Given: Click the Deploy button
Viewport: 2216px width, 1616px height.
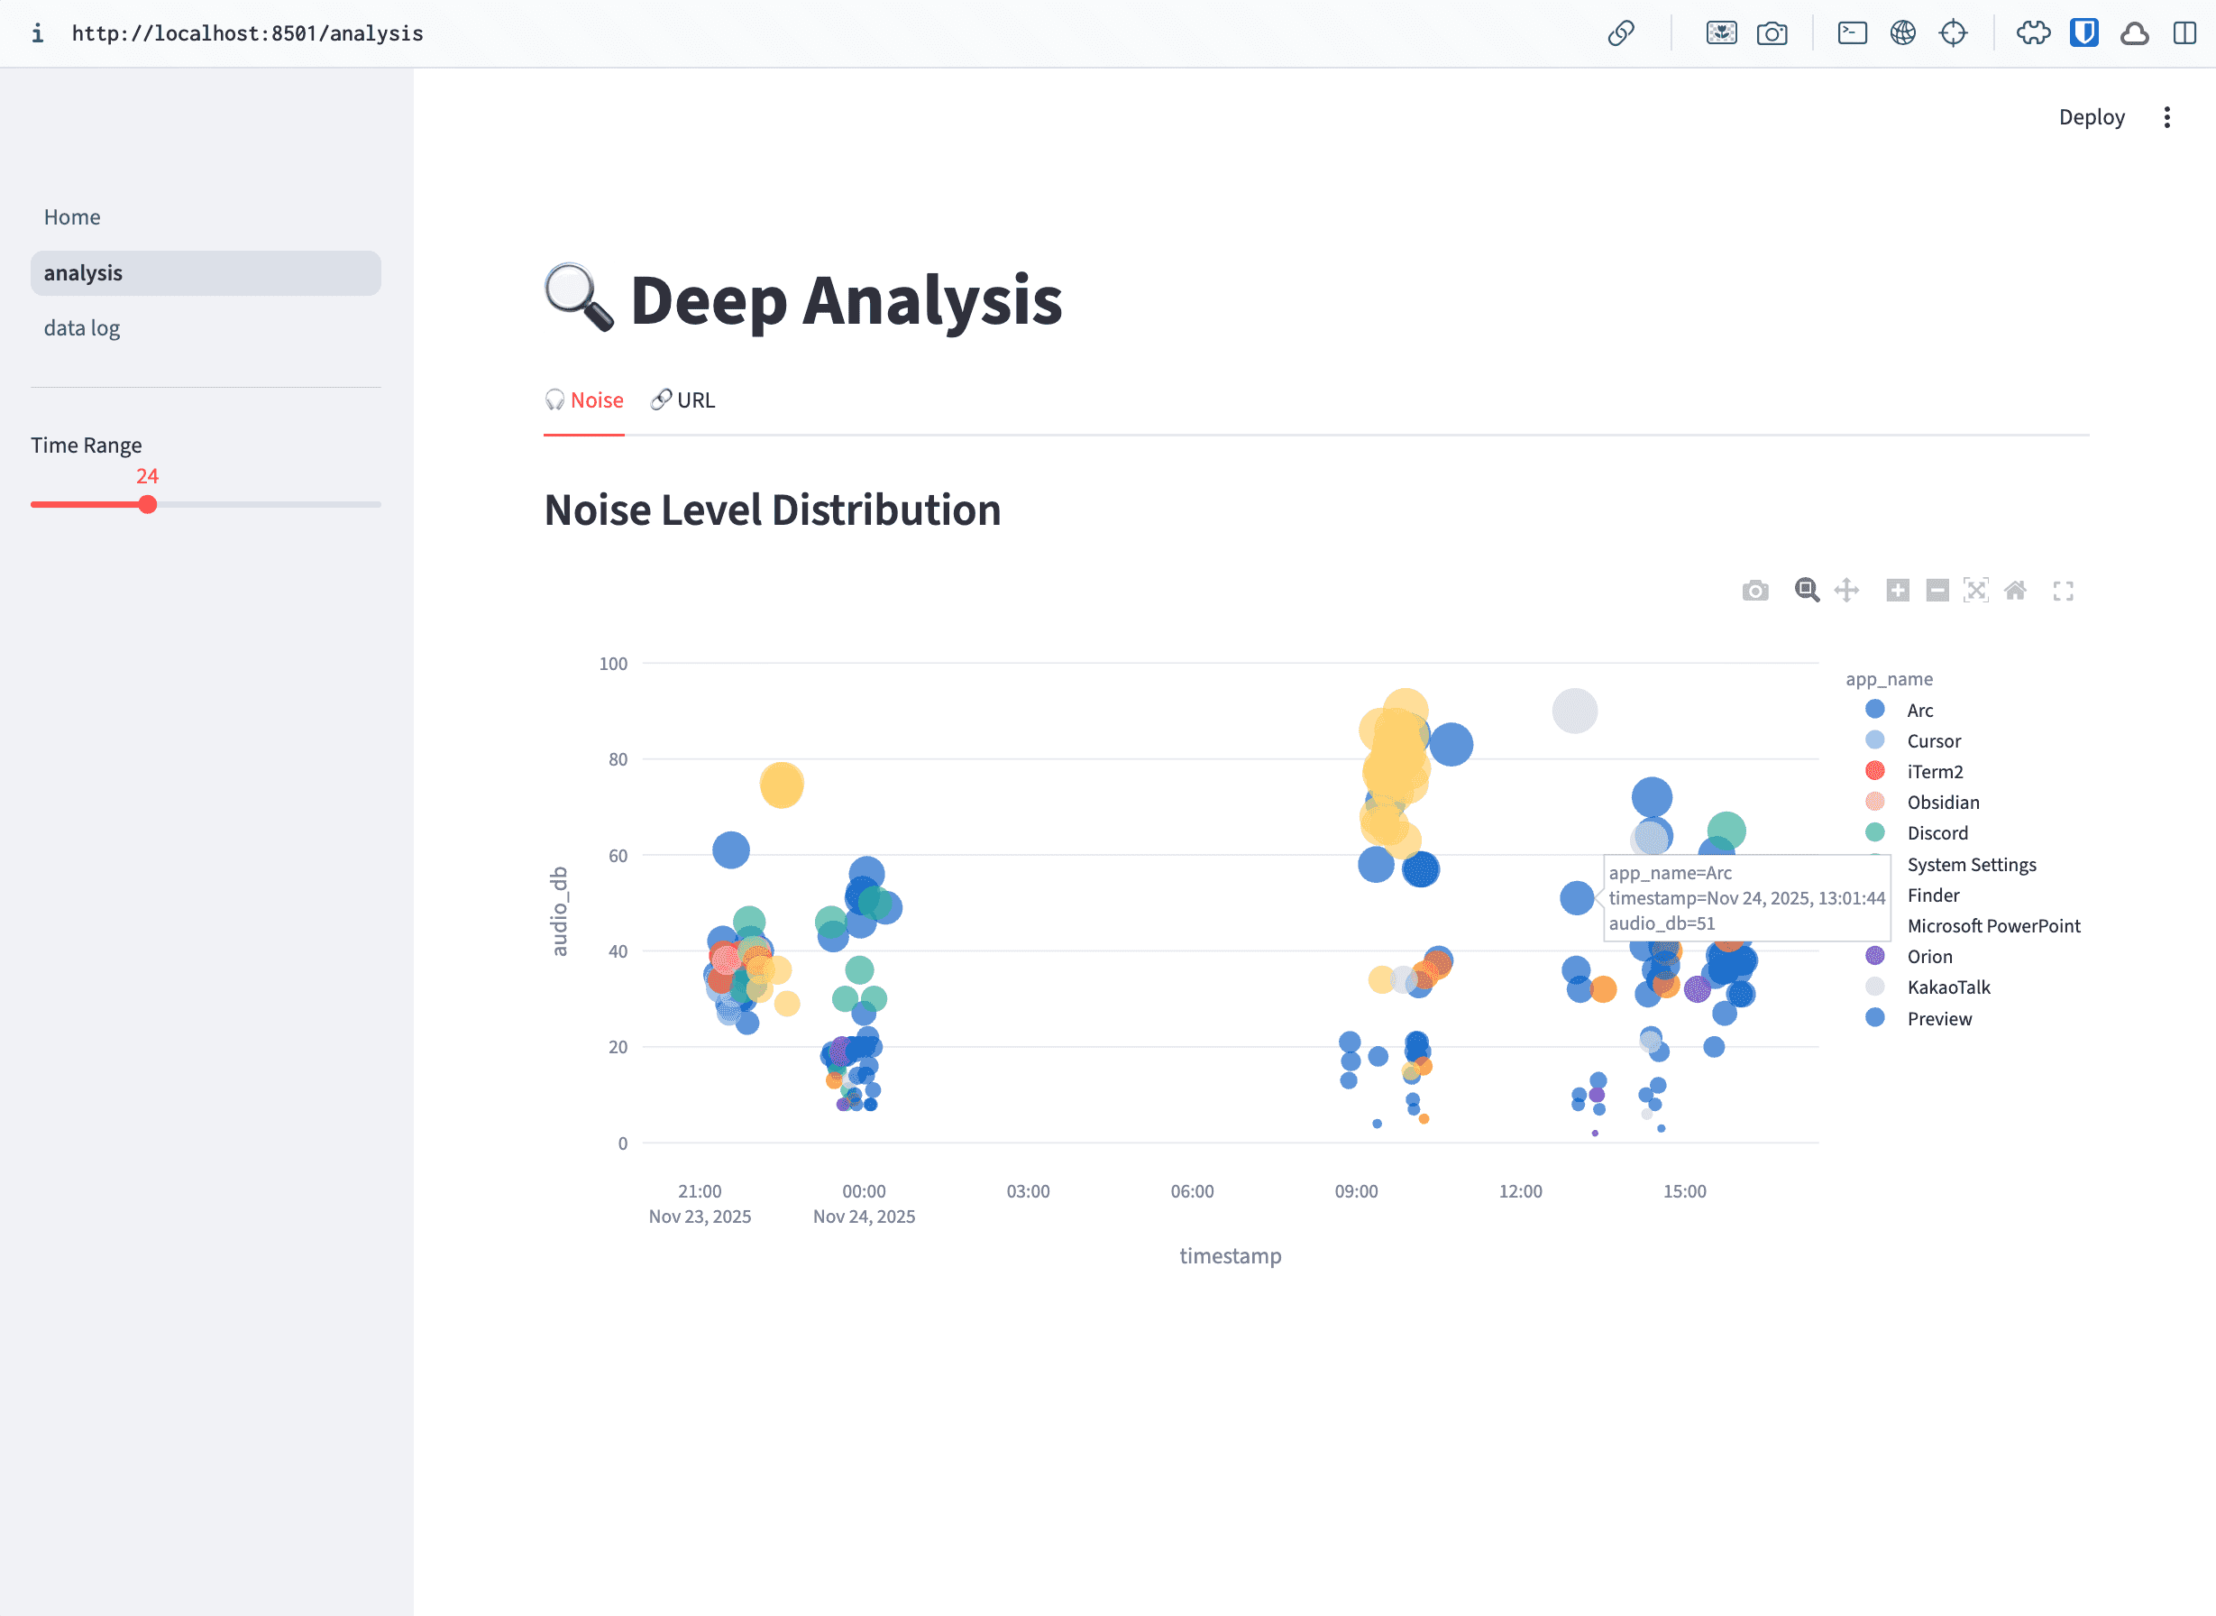Looking at the screenshot, I should [2091, 117].
